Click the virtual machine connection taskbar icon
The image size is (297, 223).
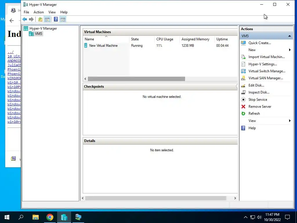coord(78,217)
